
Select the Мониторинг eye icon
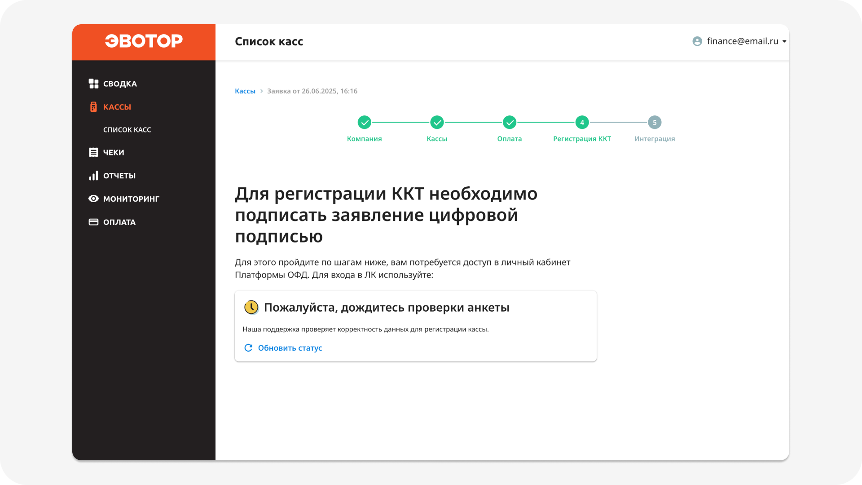point(93,198)
